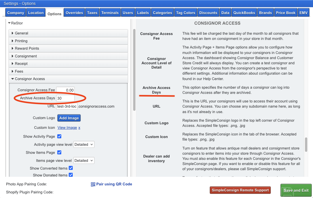The height and width of the screenshot is (198, 313).
Task: Toggle Show Donated Items checkbox
Action: 71,175
